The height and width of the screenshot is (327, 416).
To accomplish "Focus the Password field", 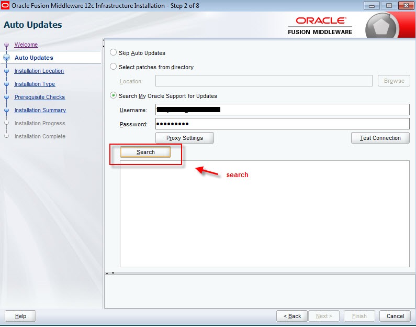I will 282,124.
